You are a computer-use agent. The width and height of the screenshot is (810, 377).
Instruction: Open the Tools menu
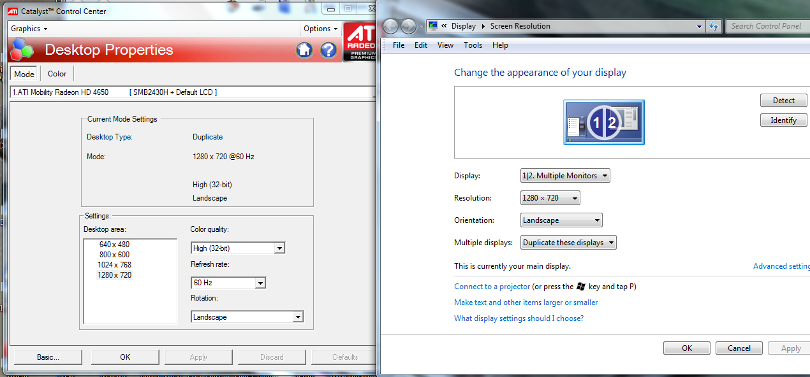tap(473, 45)
